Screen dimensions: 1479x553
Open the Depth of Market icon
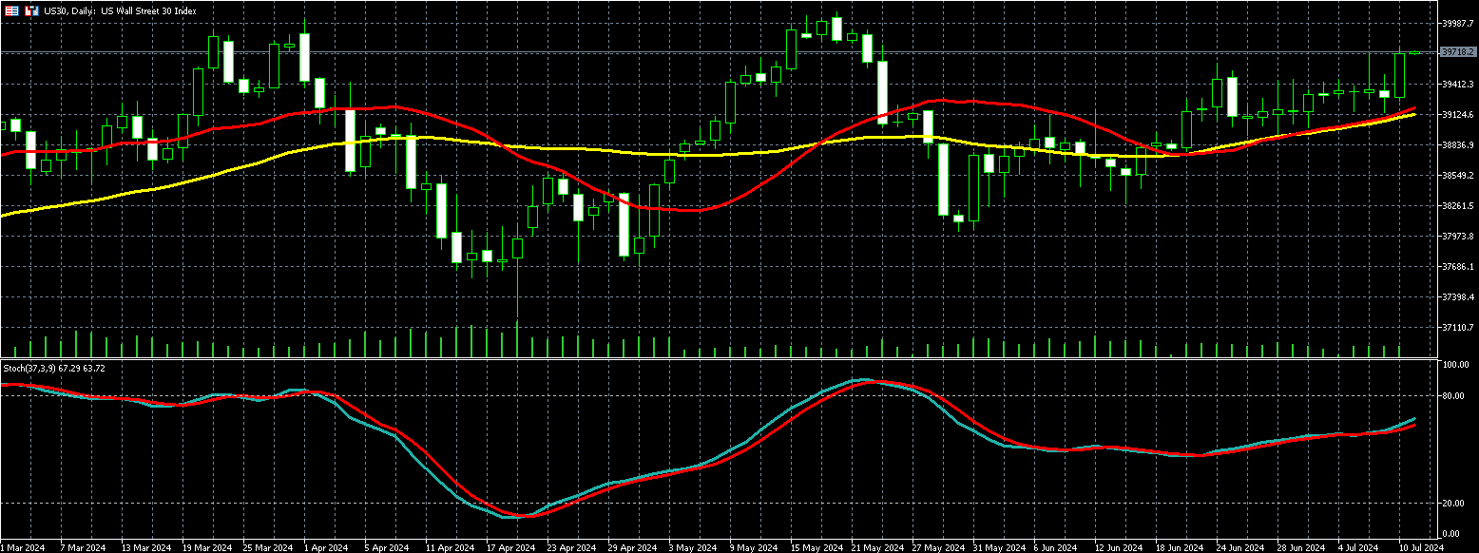[x=31, y=11]
